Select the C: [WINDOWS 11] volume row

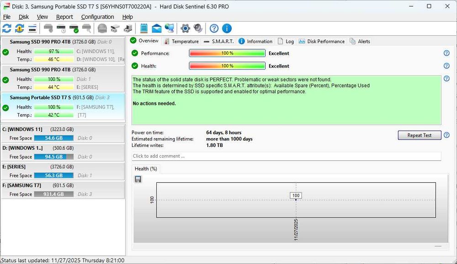(x=63, y=134)
